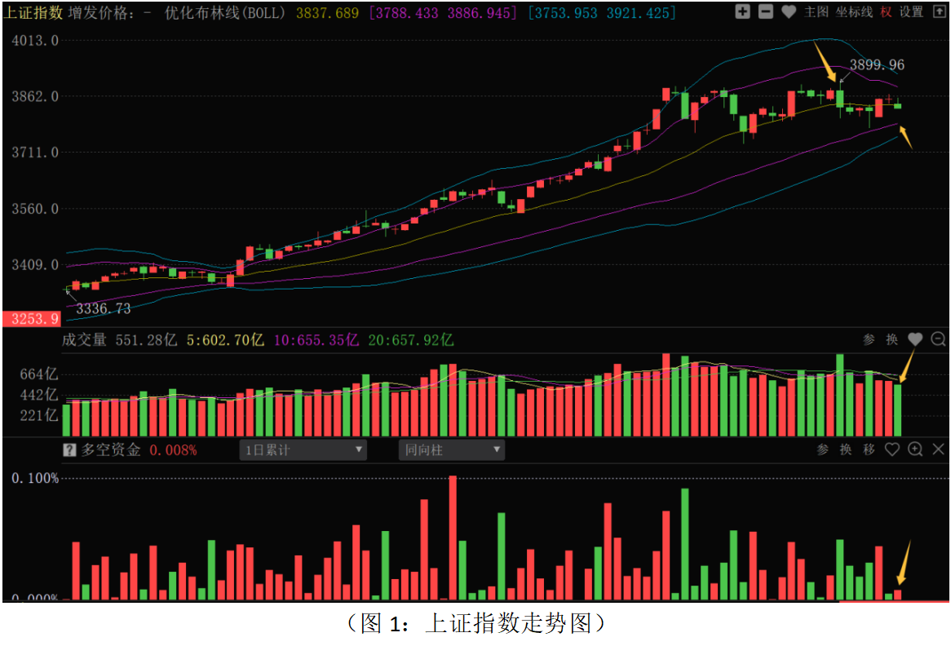Click 换 in the 成交量 panel
Image resolution: width=951 pixels, height=646 pixels.
point(891,339)
